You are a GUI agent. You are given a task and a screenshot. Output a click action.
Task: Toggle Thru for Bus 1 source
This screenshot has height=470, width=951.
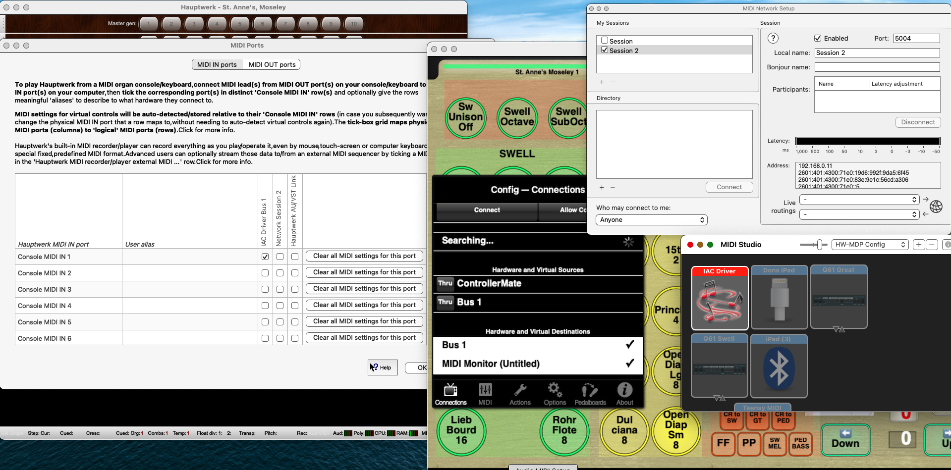point(445,302)
